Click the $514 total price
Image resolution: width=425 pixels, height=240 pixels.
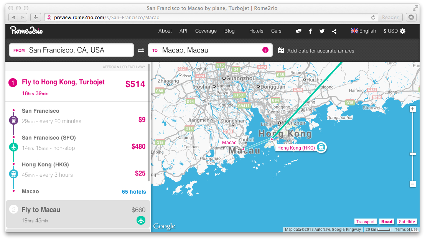[x=135, y=84]
